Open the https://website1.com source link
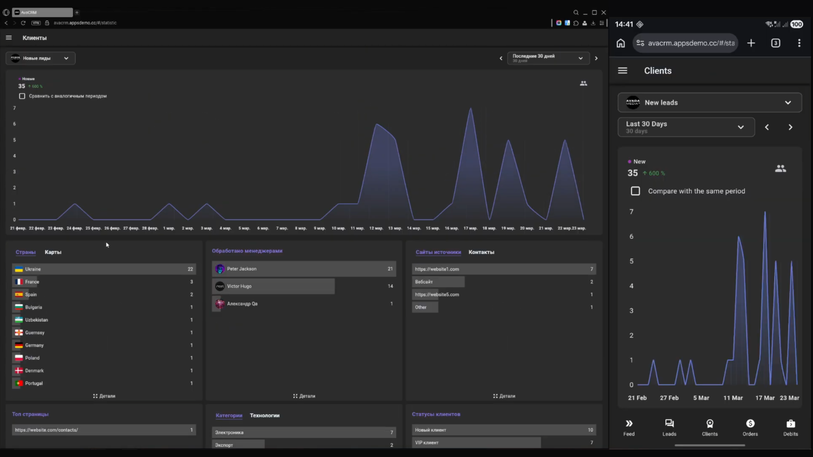The image size is (813, 457). [x=437, y=269]
